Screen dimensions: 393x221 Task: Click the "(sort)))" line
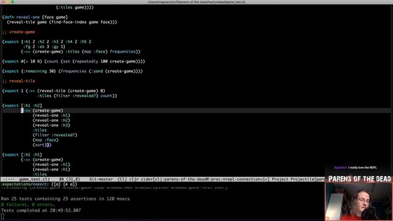(x=42, y=145)
